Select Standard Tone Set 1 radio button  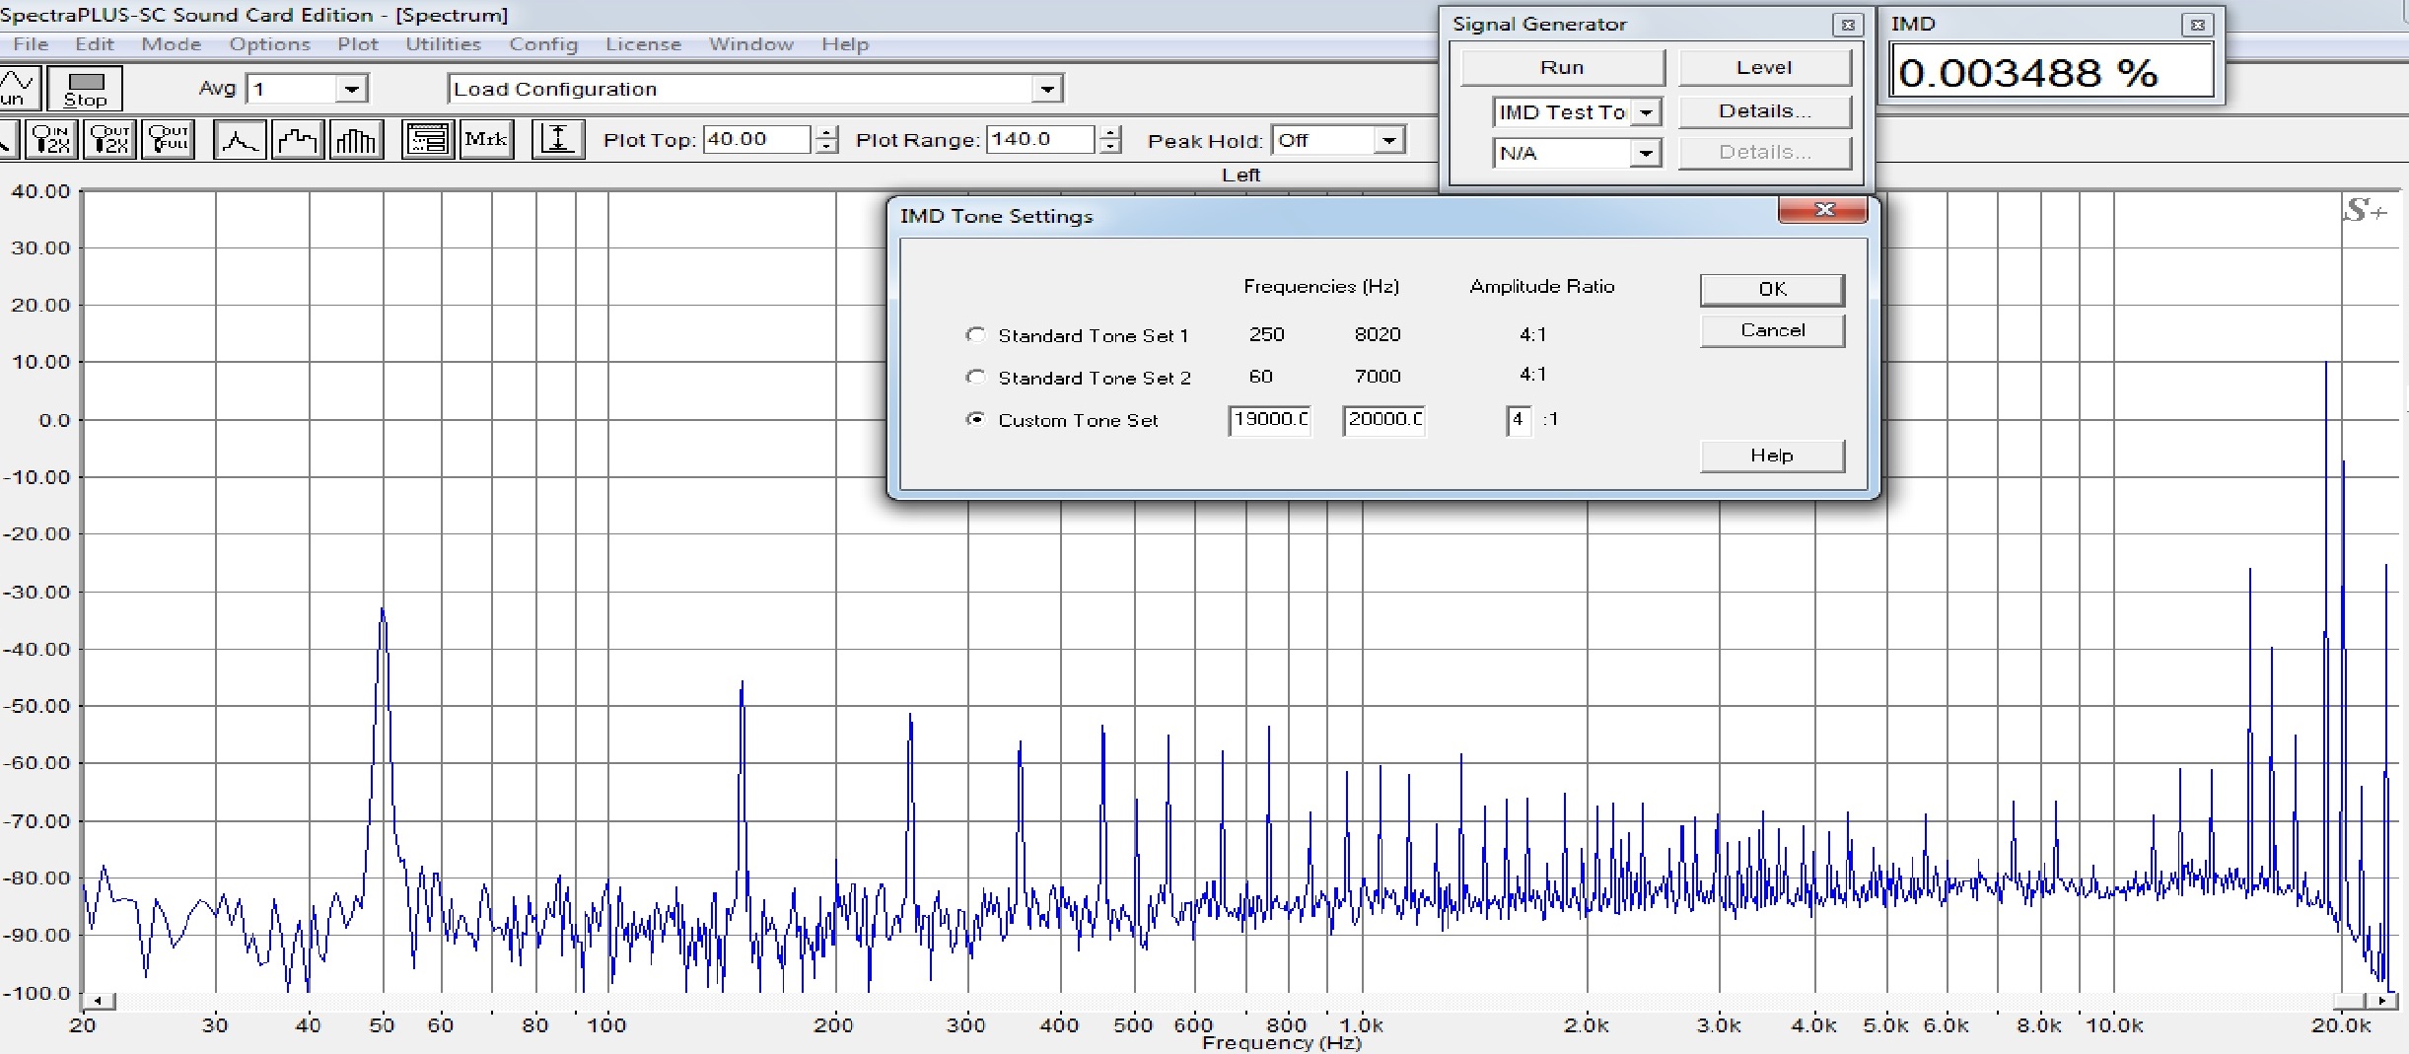point(975,335)
